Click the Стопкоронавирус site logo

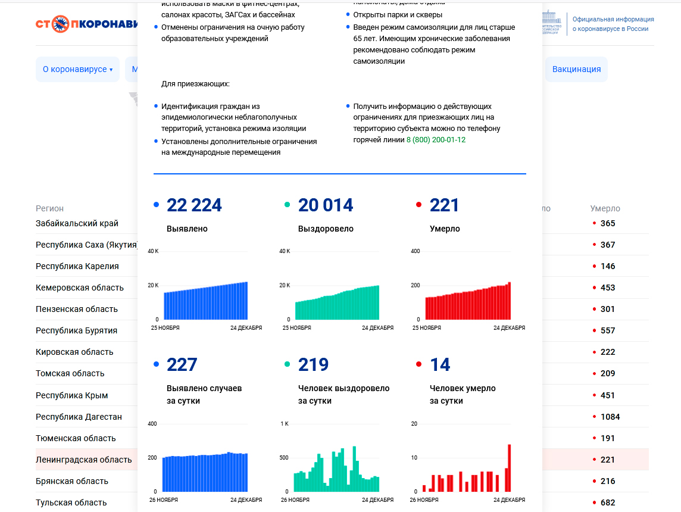(86, 24)
